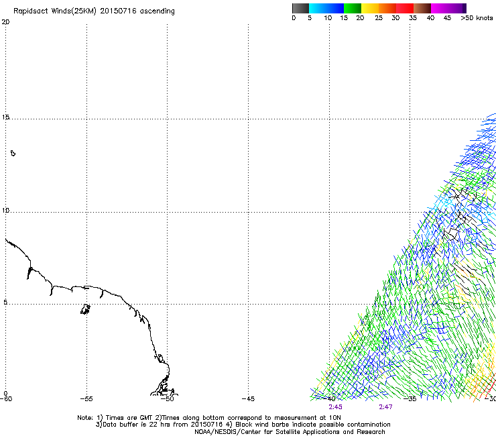Click the cyan 5-10 knots color segment
The width and height of the screenshot is (496, 436).
pyautogui.click(x=318, y=8)
